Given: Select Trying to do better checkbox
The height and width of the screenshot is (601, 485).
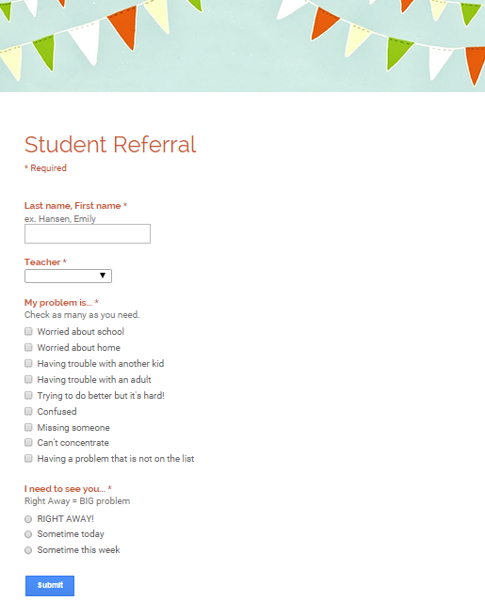Looking at the screenshot, I should pos(28,395).
